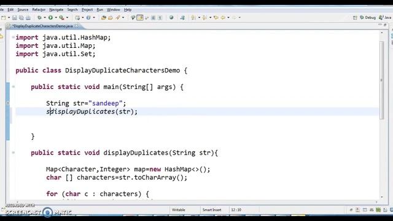
Task: Select the DisplayDuplicateCharactersDemo.java editor tab
Action: tap(42, 26)
